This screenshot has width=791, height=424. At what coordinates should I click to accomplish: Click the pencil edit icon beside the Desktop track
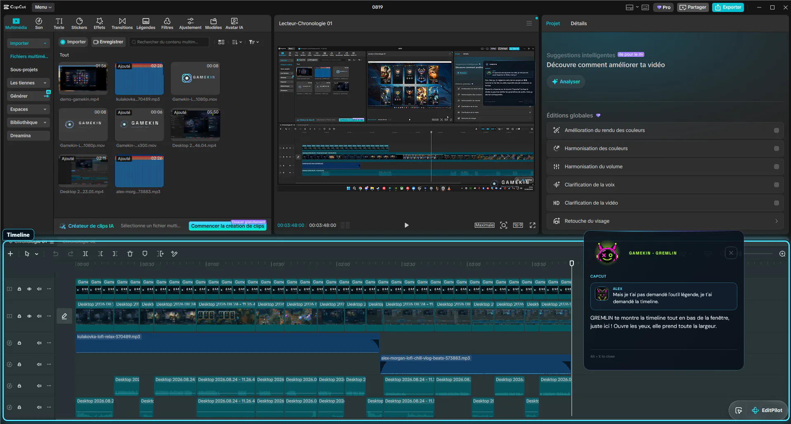(x=64, y=316)
